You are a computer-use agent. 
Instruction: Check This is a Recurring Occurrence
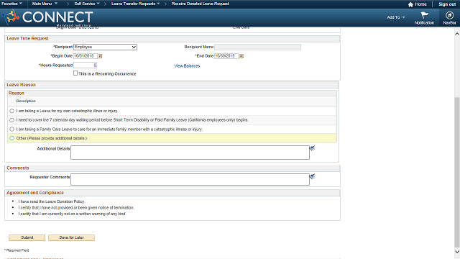tap(75, 73)
